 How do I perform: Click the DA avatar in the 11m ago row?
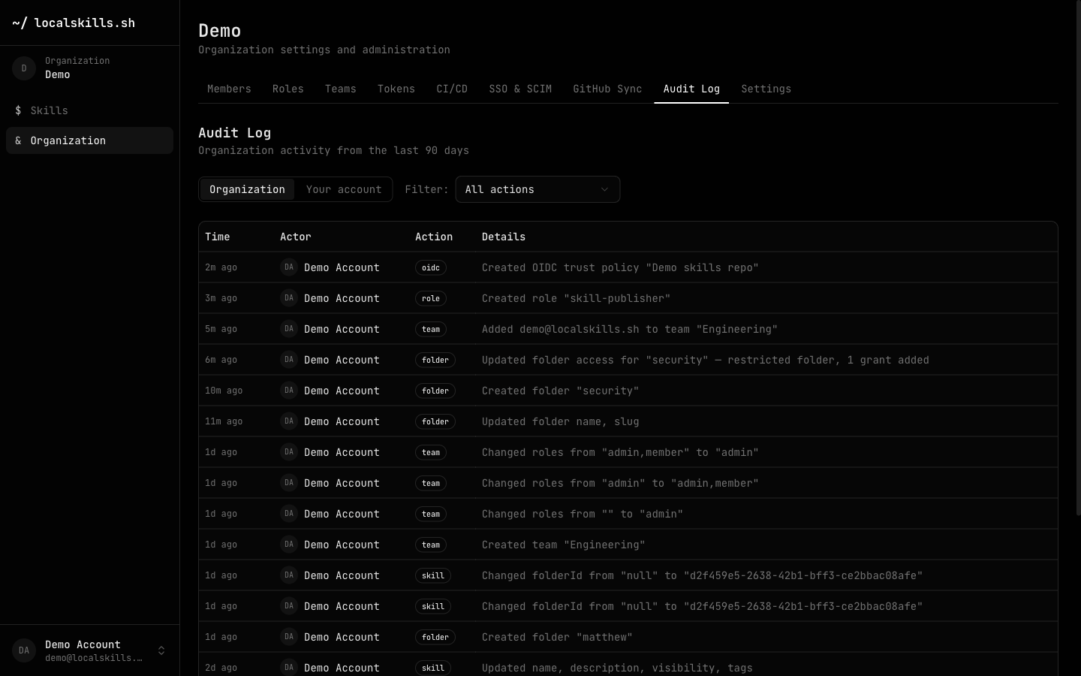289,421
